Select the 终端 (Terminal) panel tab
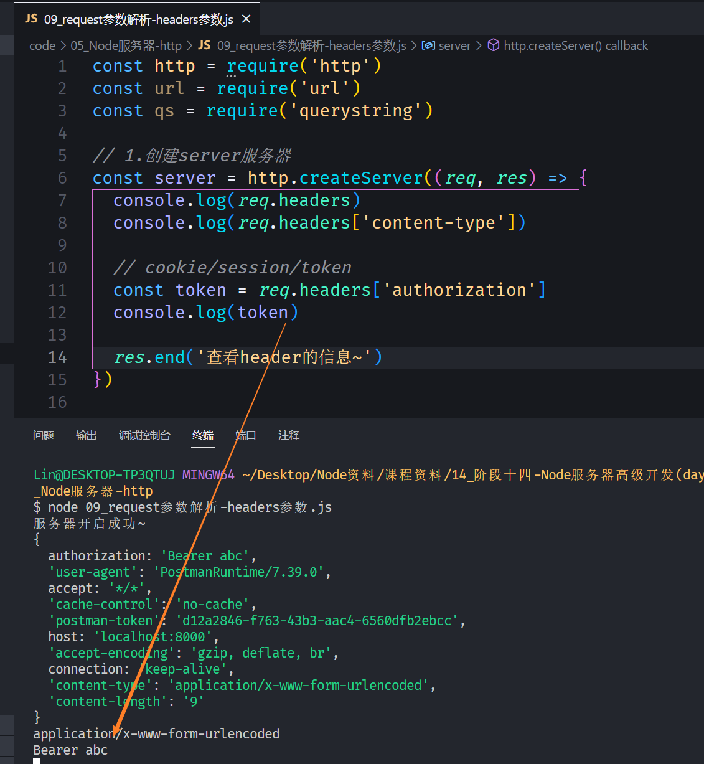 click(x=203, y=435)
